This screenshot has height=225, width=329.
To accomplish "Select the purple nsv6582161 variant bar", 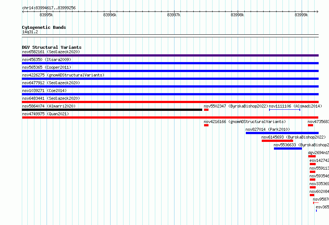I will click(x=170, y=55).
